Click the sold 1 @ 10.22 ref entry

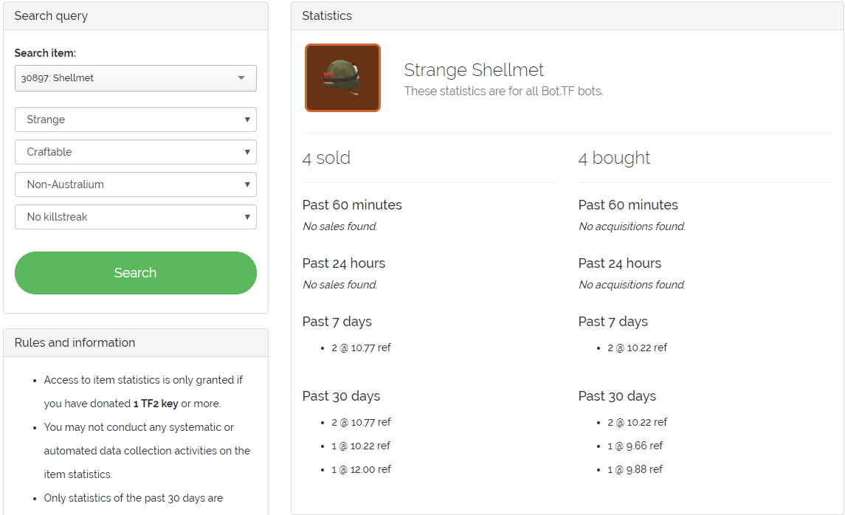361,446
